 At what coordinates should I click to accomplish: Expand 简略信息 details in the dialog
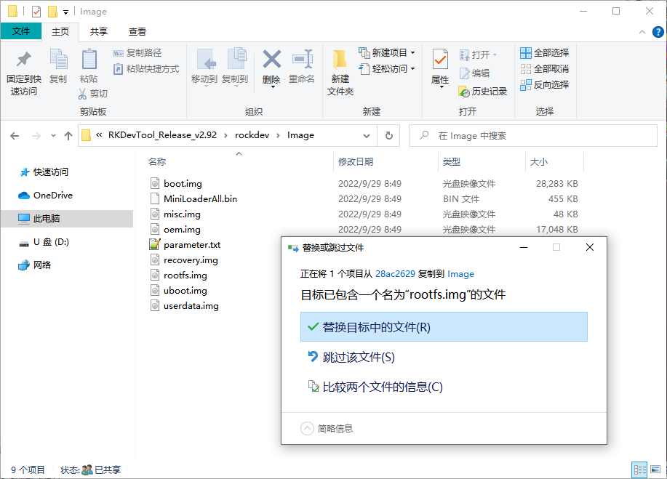[308, 429]
